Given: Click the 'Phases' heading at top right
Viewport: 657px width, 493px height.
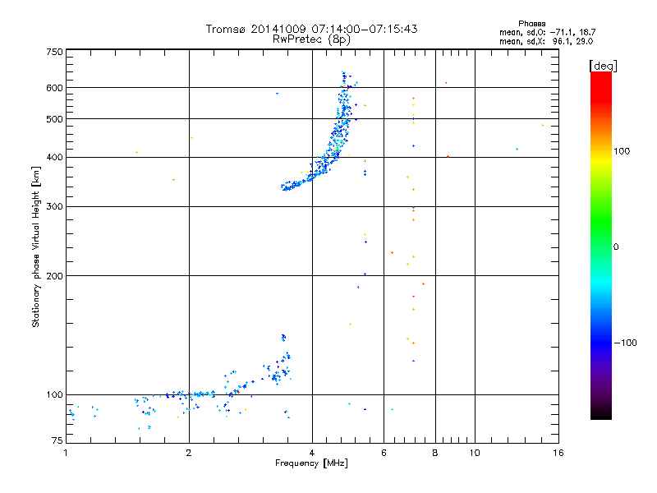Looking at the screenshot, I should 531,24.
